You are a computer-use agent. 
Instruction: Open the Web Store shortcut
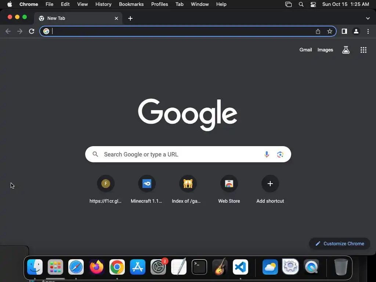pyautogui.click(x=229, y=189)
